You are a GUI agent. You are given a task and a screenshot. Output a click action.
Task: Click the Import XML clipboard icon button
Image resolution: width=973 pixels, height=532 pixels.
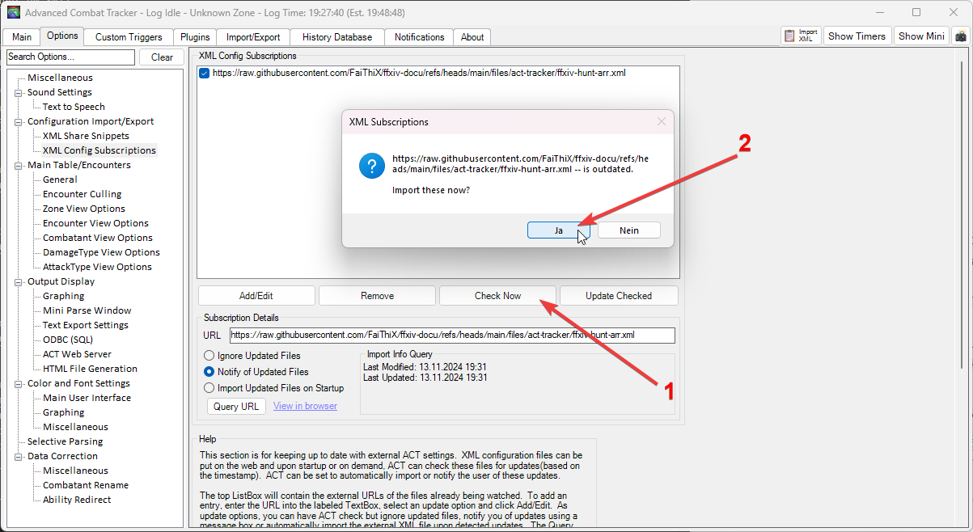[802, 36]
